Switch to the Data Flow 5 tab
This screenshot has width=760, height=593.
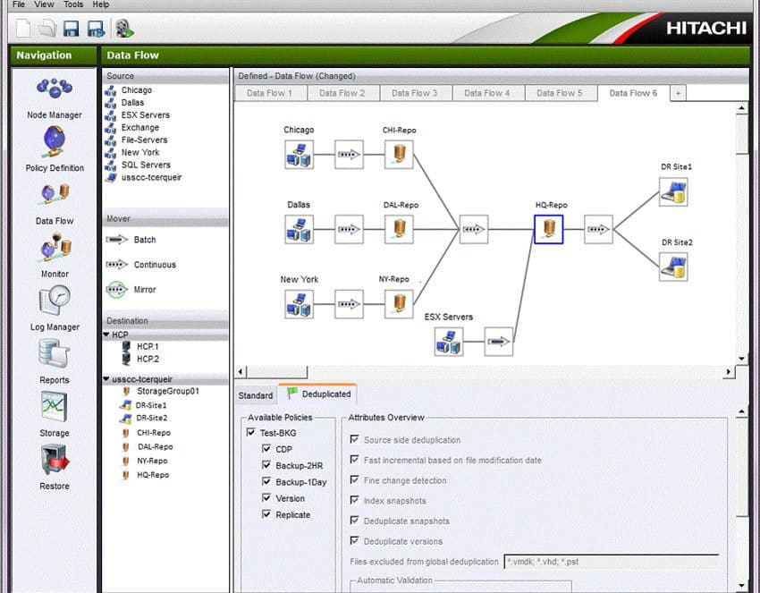click(x=561, y=93)
